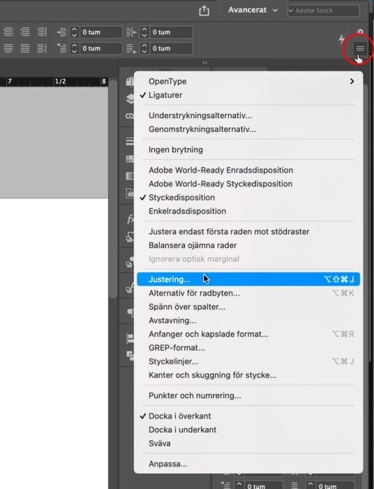Select Adobe World-Ready Styckedisposition
Viewport: 374px width, 489px height.
click(x=248, y=184)
